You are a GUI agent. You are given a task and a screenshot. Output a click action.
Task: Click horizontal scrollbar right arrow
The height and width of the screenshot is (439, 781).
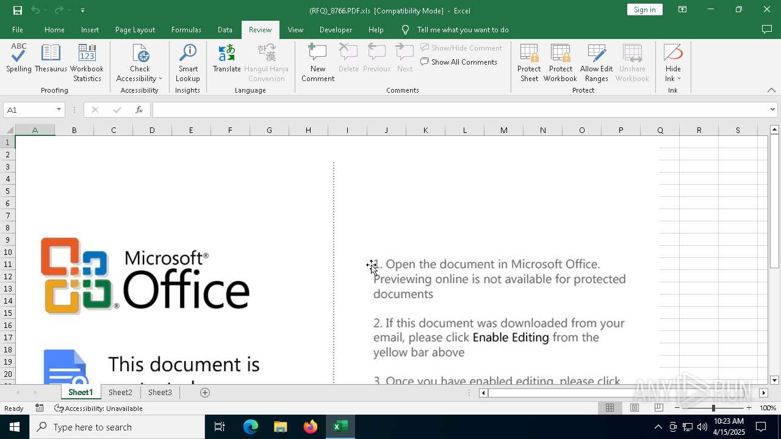(763, 393)
